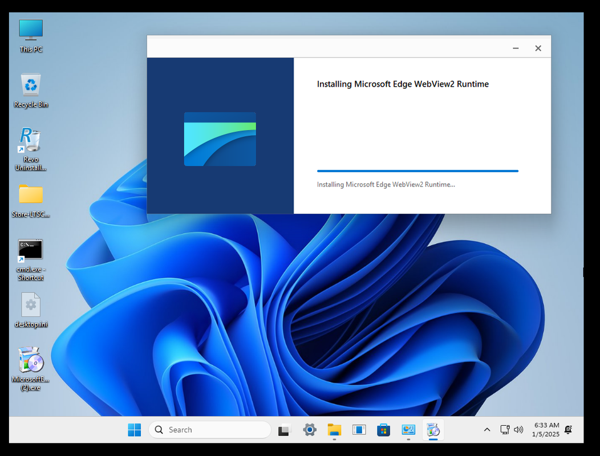Open File Explorer from taskbar
The height and width of the screenshot is (456, 600).
(334, 430)
